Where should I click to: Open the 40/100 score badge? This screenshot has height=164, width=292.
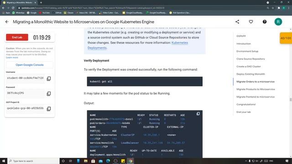(286, 38)
